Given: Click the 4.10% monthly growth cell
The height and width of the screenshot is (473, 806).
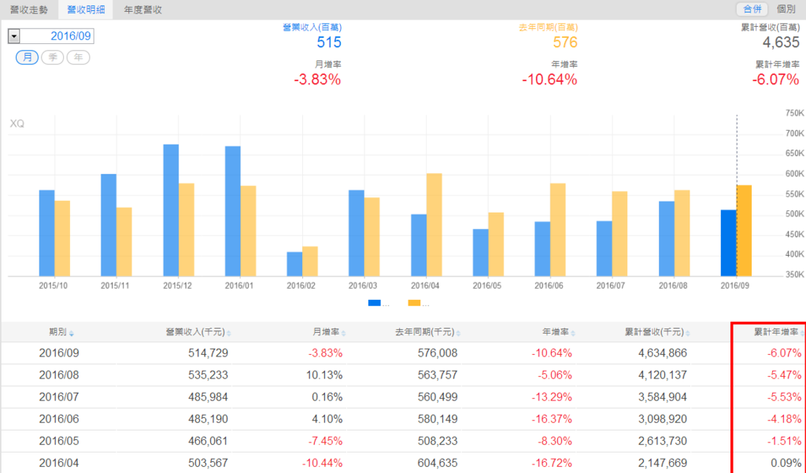Looking at the screenshot, I should [327, 419].
